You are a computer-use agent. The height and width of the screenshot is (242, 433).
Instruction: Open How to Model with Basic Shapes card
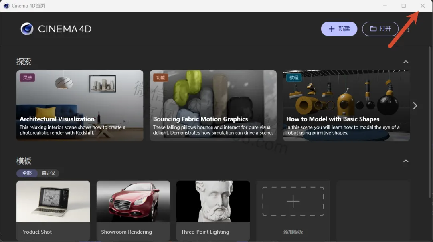346,105
